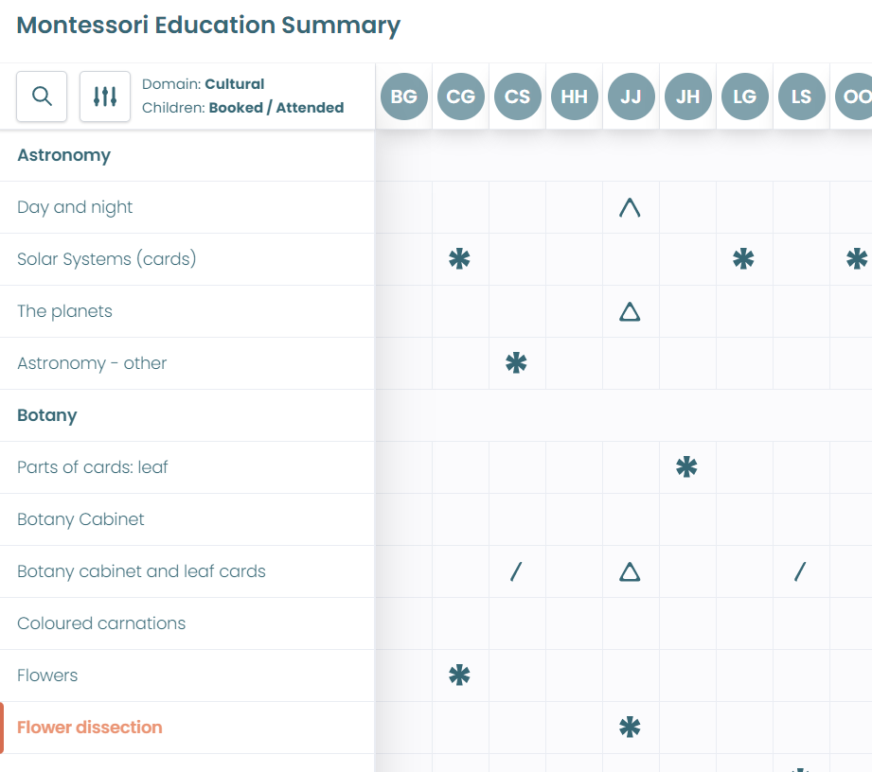Click JJ's triangle for The planets
This screenshot has width=872, height=772.
[x=630, y=312]
